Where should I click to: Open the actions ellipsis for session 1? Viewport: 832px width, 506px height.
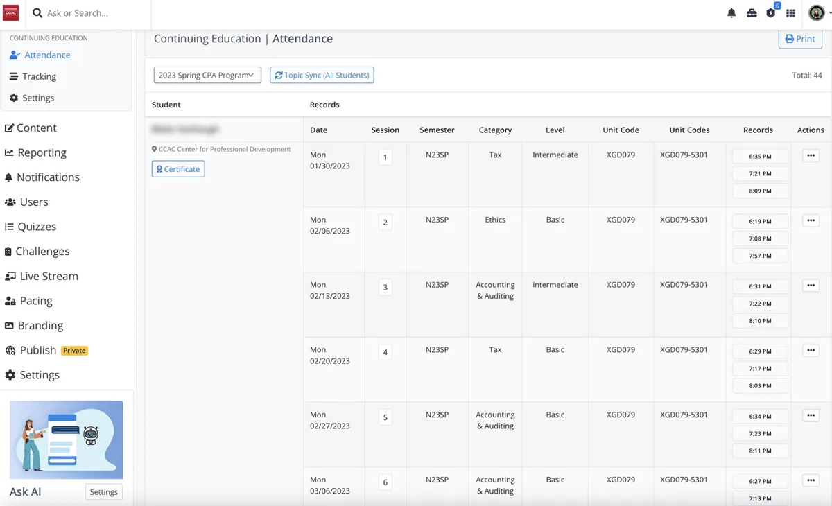coord(810,156)
